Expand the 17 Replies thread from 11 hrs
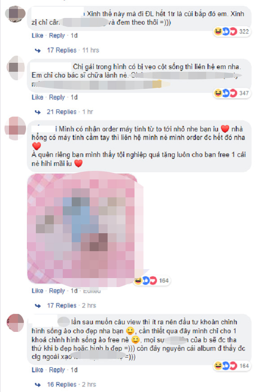The height and width of the screenshot is (392, 269). click(x=62, y=50)
